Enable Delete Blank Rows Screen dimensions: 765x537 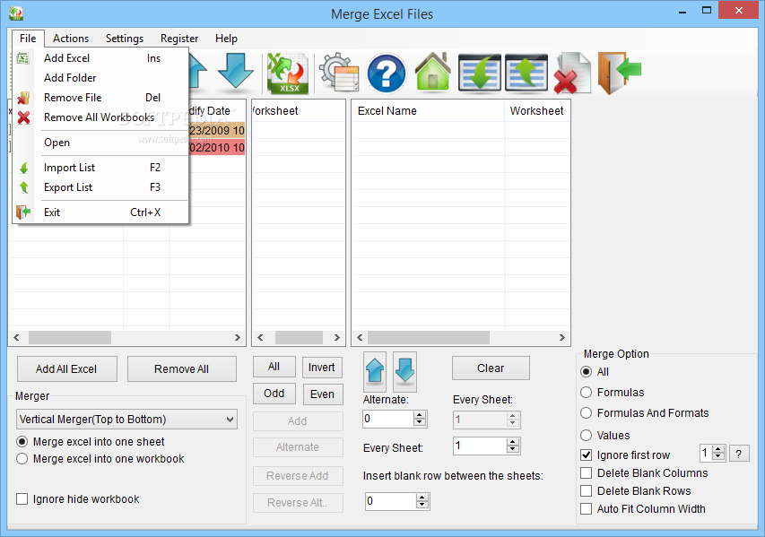pyautogui.click(x=587, y=490)
